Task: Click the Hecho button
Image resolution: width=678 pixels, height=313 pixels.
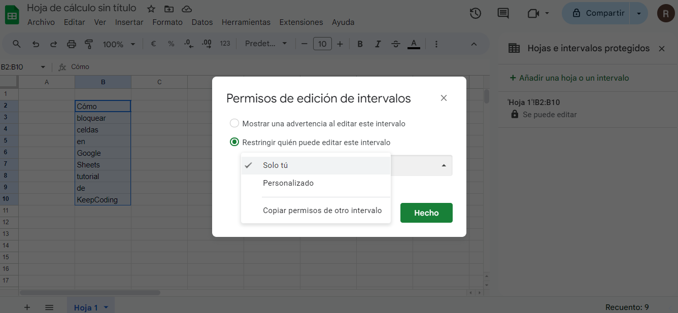Action: 426,213
